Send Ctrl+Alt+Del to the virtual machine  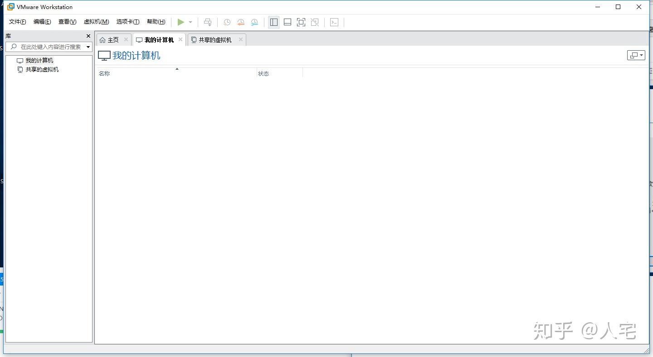click(x=208, y=22)
